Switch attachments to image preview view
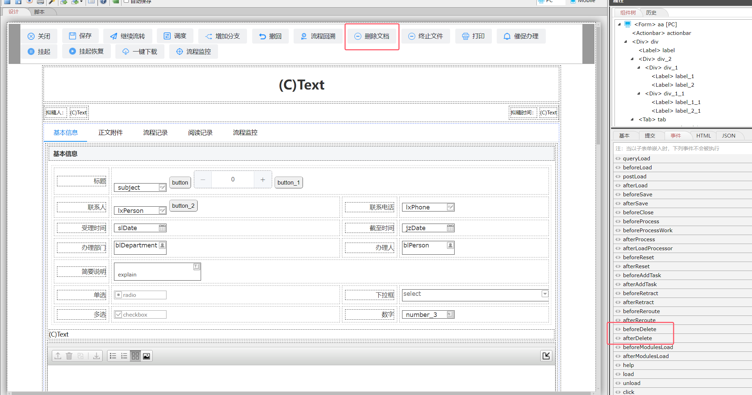752x395 pixels. [146, 356]
